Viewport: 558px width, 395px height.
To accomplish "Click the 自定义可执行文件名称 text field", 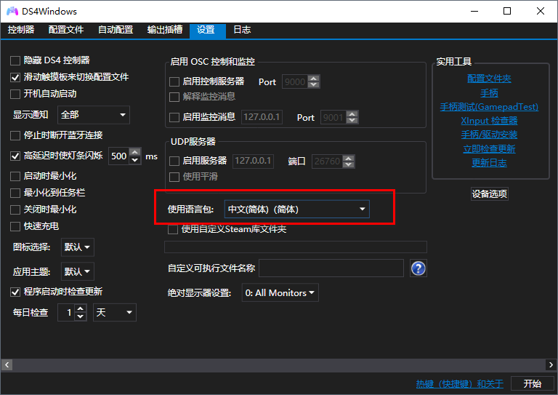I will click(331, 268).
